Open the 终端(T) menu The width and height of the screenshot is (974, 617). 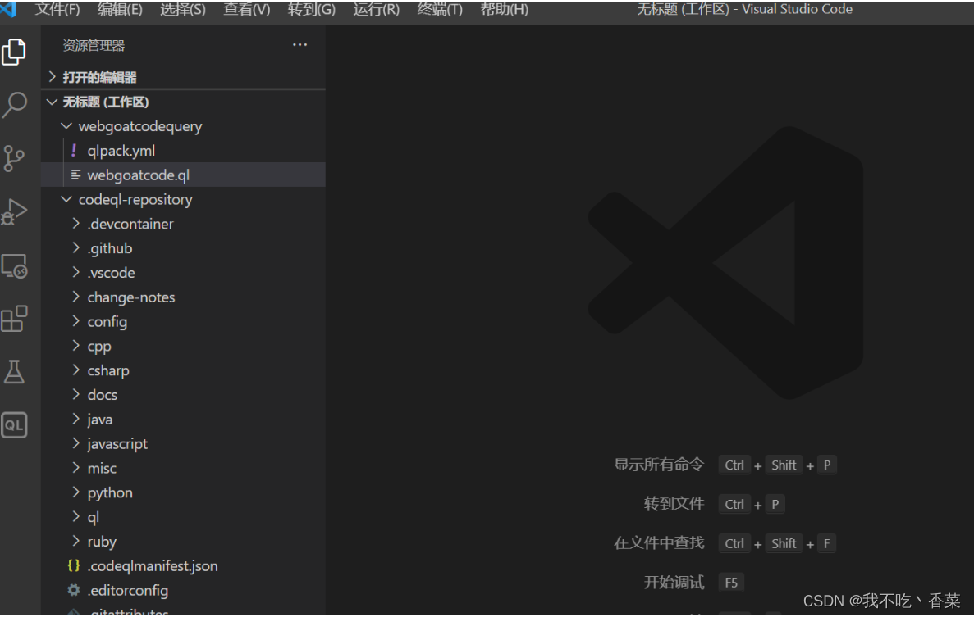pyautogui.click(x=440, y=9)
